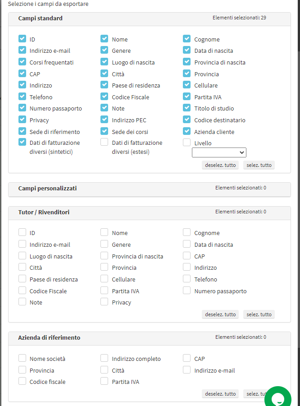This screenshot has width=300, height=406.
Task: Check Dati di fatturazione diversi (estesi)
Action: point(104,142)
